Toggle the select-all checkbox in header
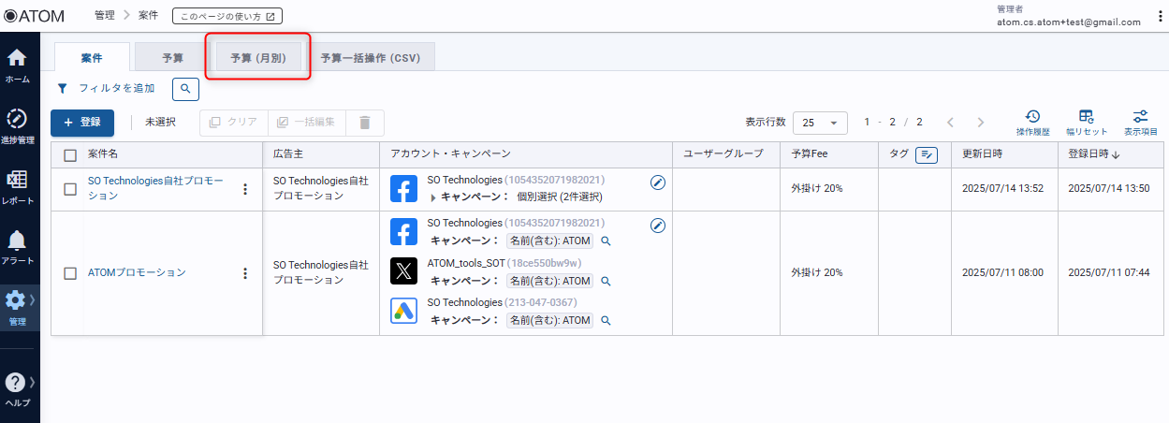The height and width of the screenshot is (423, 1169). click(70, 155)
